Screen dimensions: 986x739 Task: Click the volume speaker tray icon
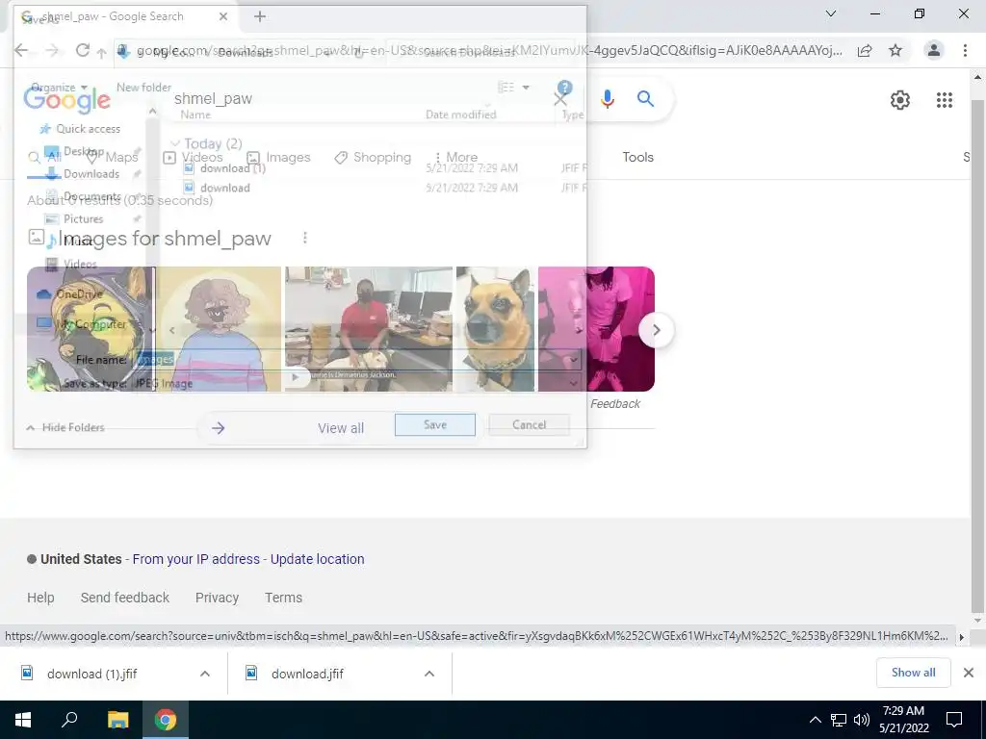coord(862,720)
